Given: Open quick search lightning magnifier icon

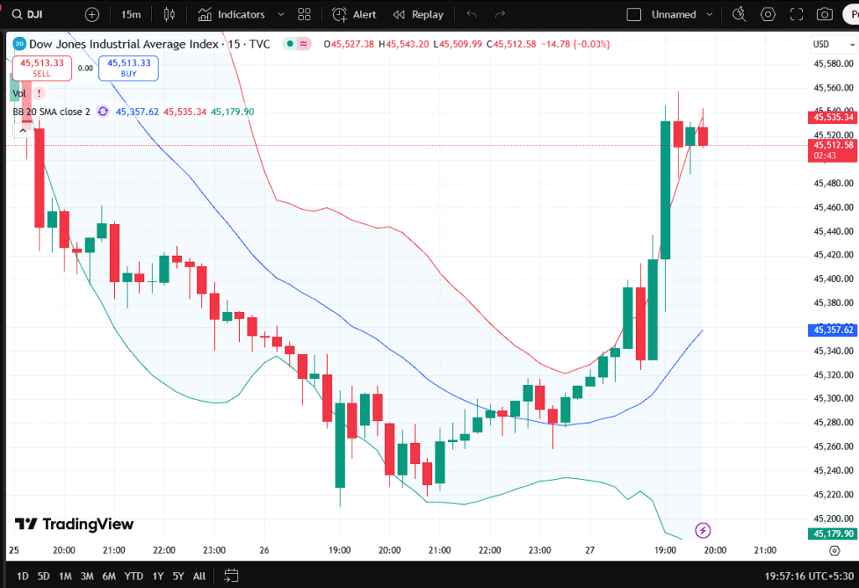Looking at the screenshot, I should click(739, 15).
